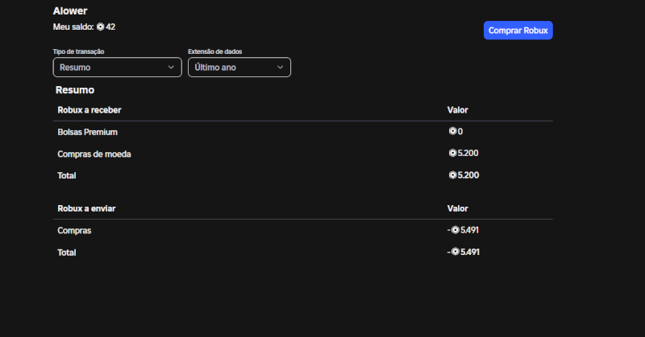Click the Robux icon beside Meu saldo
The image size is (645, 337).
pos(101,27)
